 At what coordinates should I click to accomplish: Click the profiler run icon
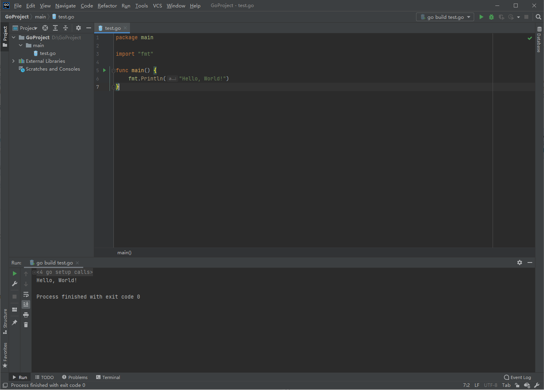coord(511,17)
